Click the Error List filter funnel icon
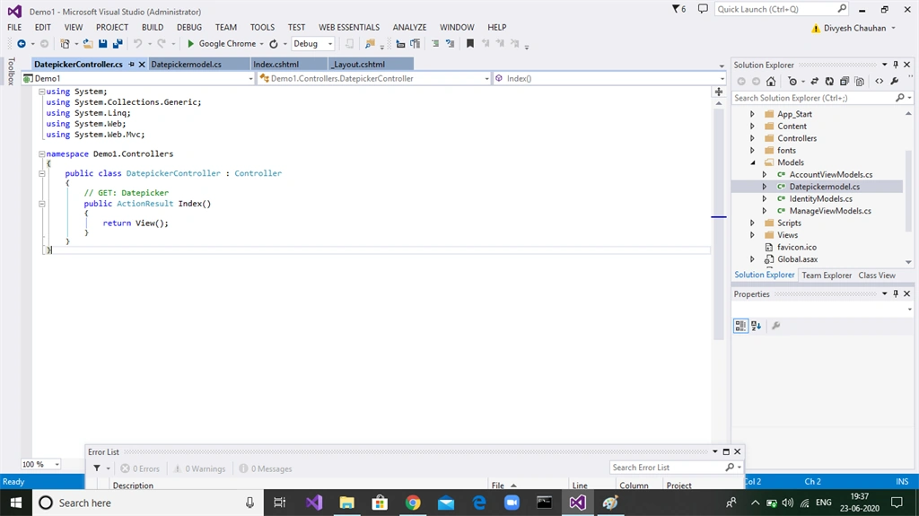This screenshot has height=516, width=919. click(x=97, y=468)
